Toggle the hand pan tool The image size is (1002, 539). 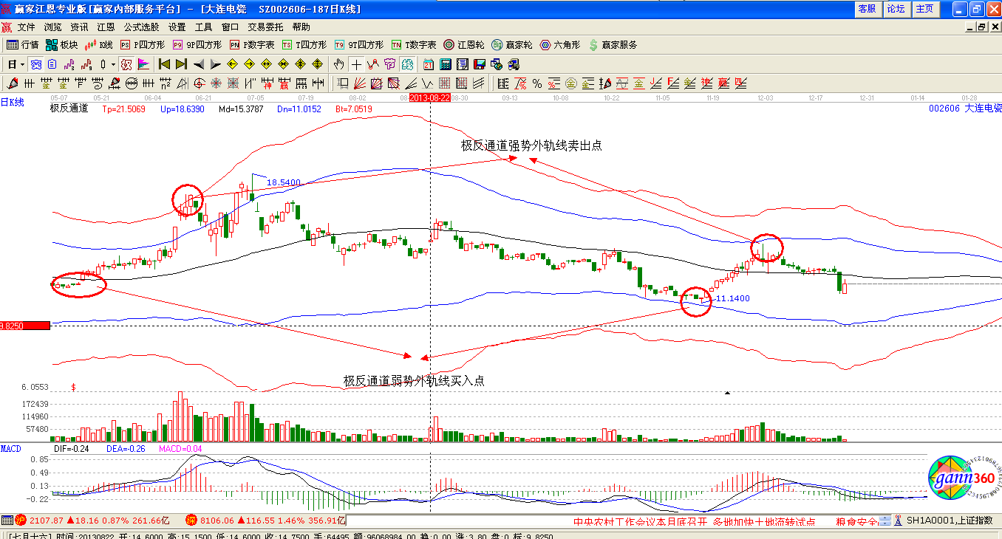pyautogui.click(x=339, y=64)
